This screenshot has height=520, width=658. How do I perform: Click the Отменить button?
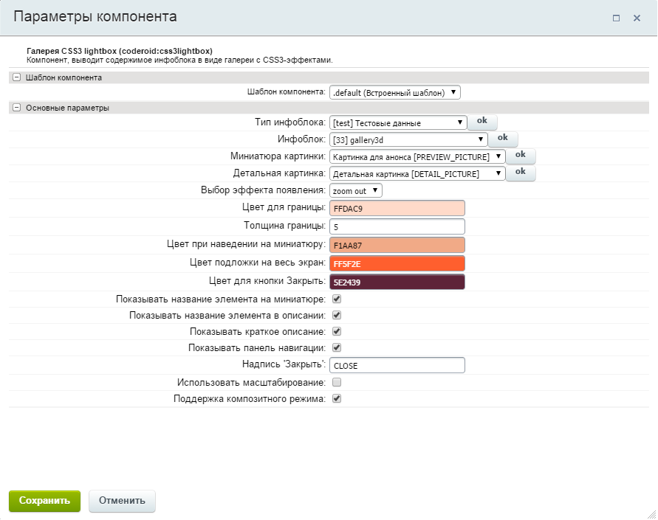[x=122, y=501]
